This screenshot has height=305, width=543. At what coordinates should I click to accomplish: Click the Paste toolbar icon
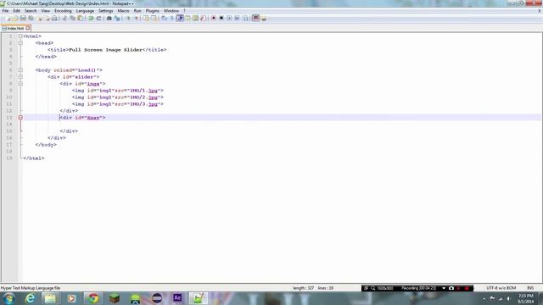tap(80, 18)
